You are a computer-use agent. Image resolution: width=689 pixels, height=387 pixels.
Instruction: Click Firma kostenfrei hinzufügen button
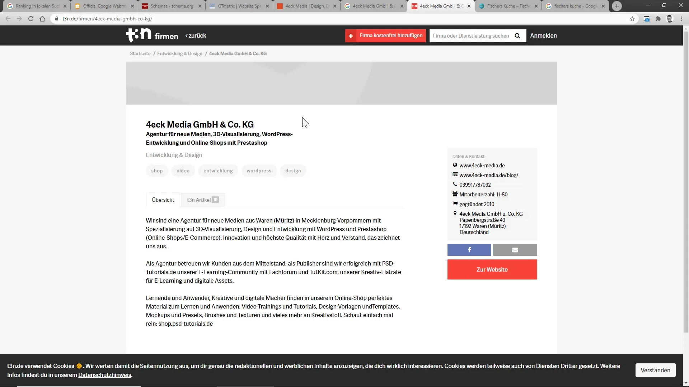coord(385,35)
